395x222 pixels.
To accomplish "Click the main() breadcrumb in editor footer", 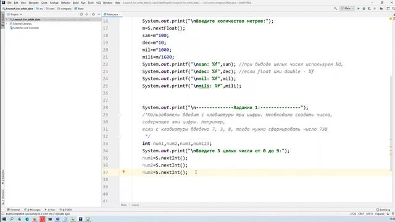I will tap(135, 205).
